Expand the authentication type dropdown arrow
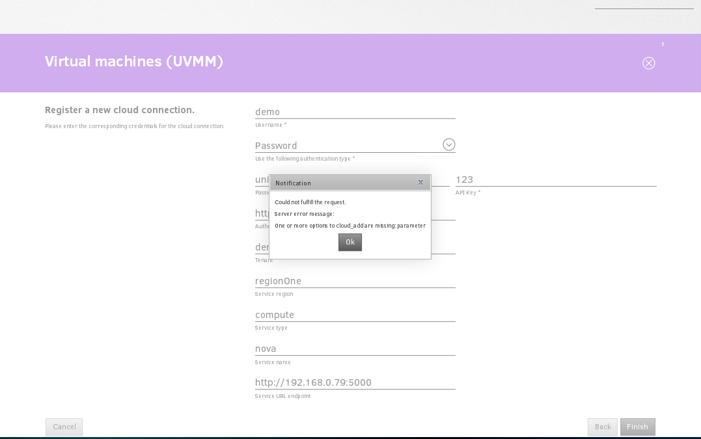 448,145
